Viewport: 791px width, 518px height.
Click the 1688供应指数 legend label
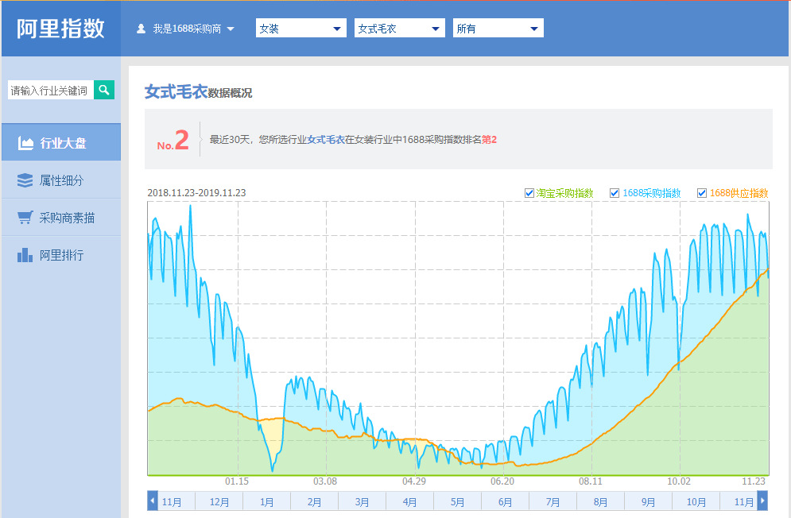(x=739, y=193)
